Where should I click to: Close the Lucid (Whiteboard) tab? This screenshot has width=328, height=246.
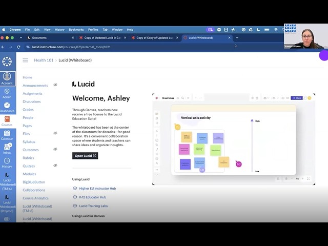pos(230,37)
